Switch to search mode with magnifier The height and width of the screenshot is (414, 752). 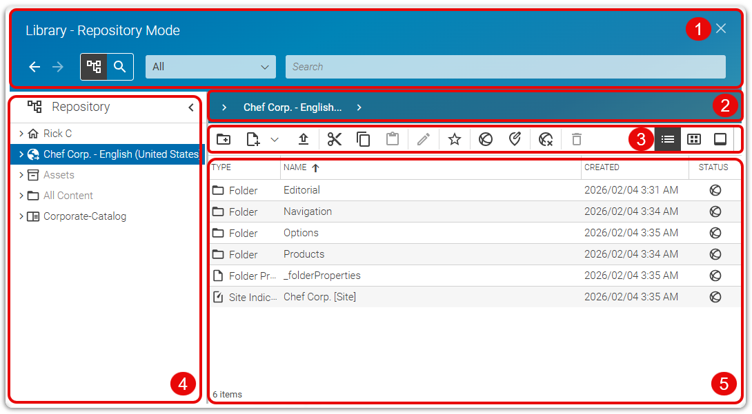click(x=120, y=67)
